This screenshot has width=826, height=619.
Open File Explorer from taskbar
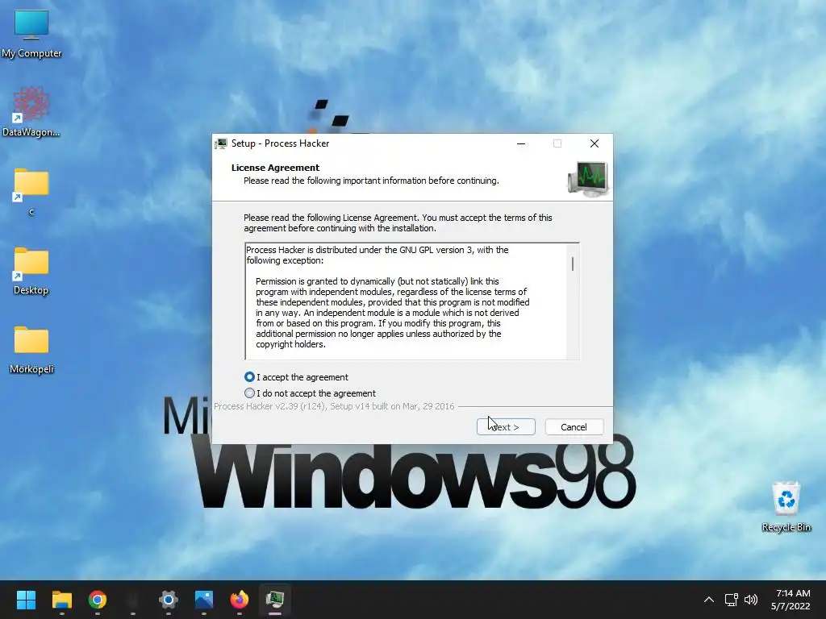(61, 600)
